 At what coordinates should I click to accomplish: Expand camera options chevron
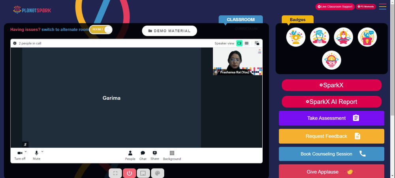click(26, 152)
